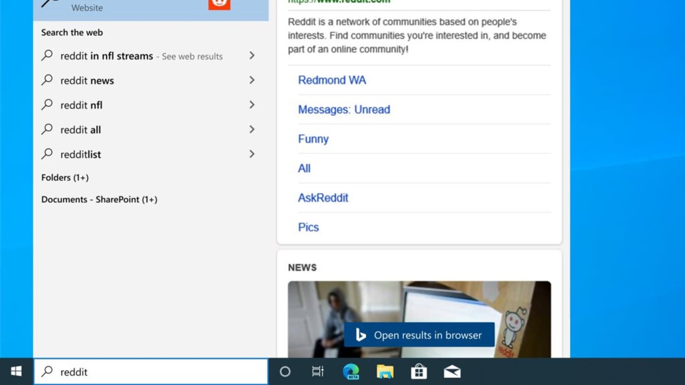Expand 'reddit in nfl streams' suggestion arrow
Viewport: 685px width, 385px height.
coord(252,56)
